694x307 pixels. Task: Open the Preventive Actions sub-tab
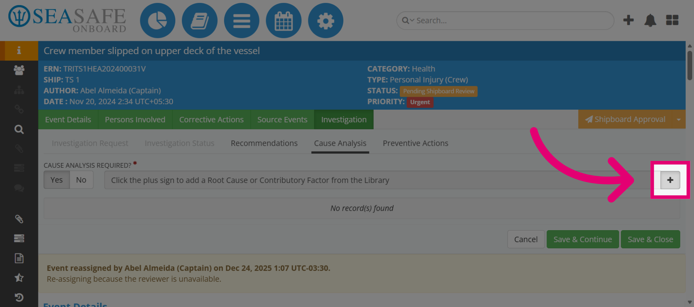point(415,143)
